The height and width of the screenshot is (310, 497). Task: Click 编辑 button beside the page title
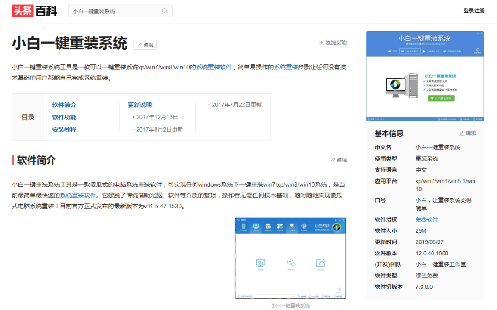tap(145, 45)
